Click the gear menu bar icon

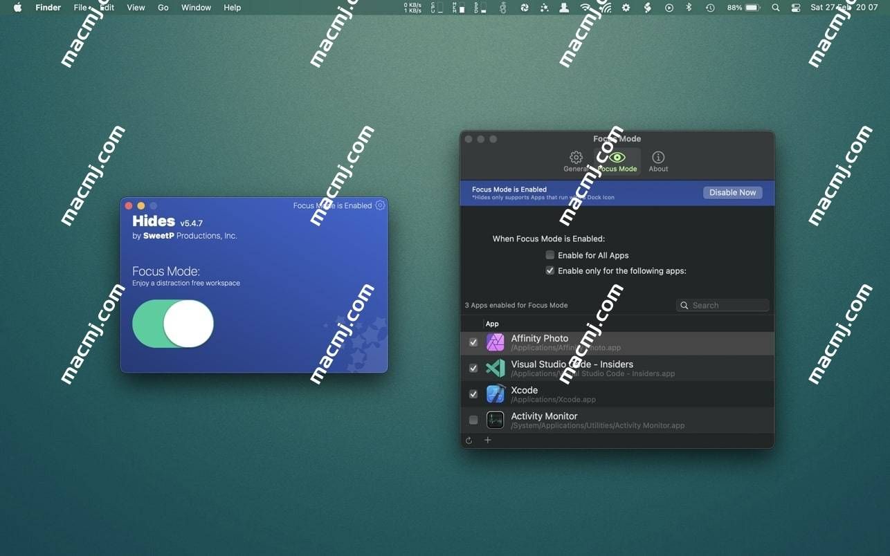pos(626,8)
